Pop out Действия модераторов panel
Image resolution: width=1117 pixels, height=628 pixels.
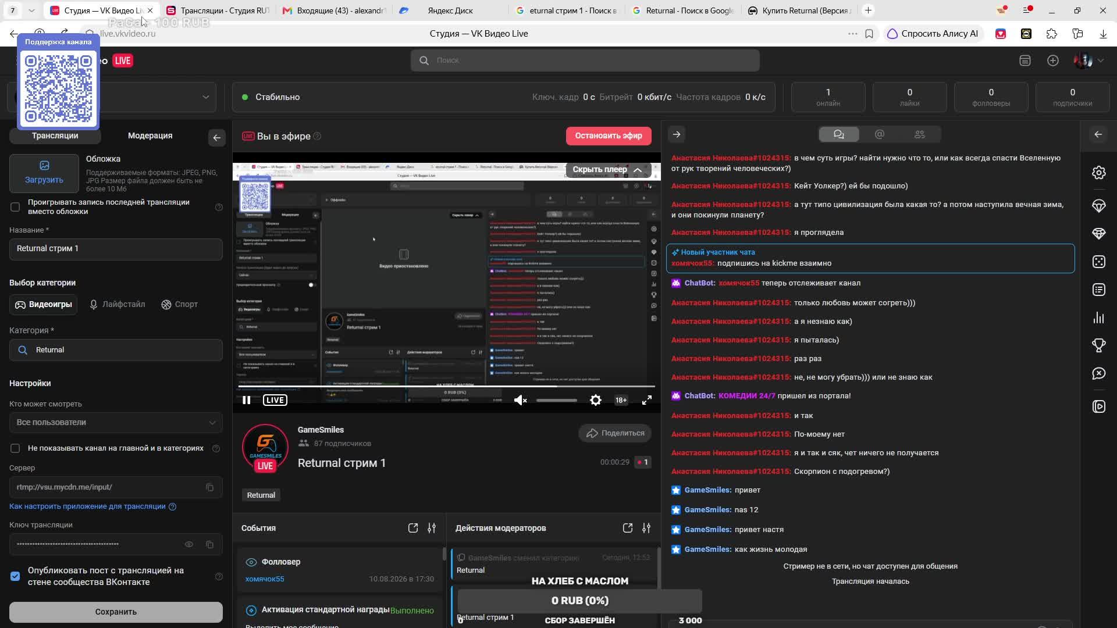(x=628, y=528)
